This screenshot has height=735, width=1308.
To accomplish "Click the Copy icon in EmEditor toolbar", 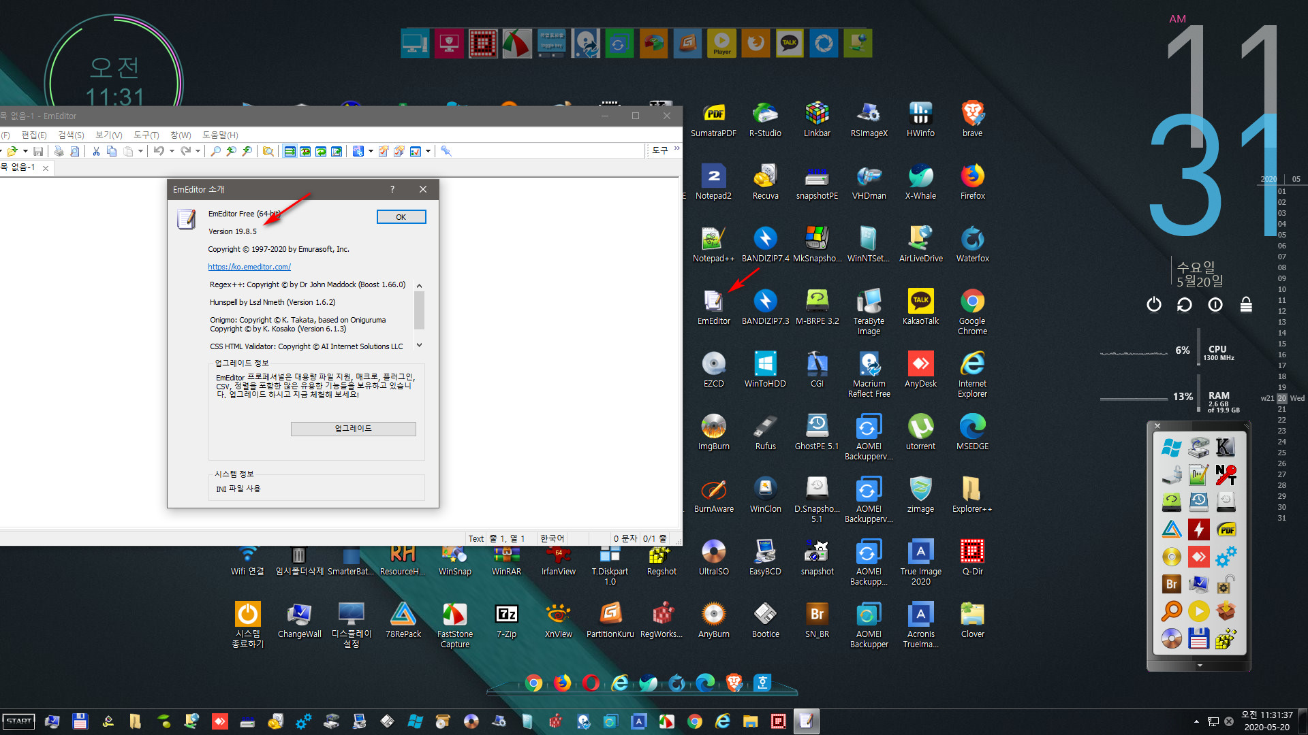I will 112,151.
